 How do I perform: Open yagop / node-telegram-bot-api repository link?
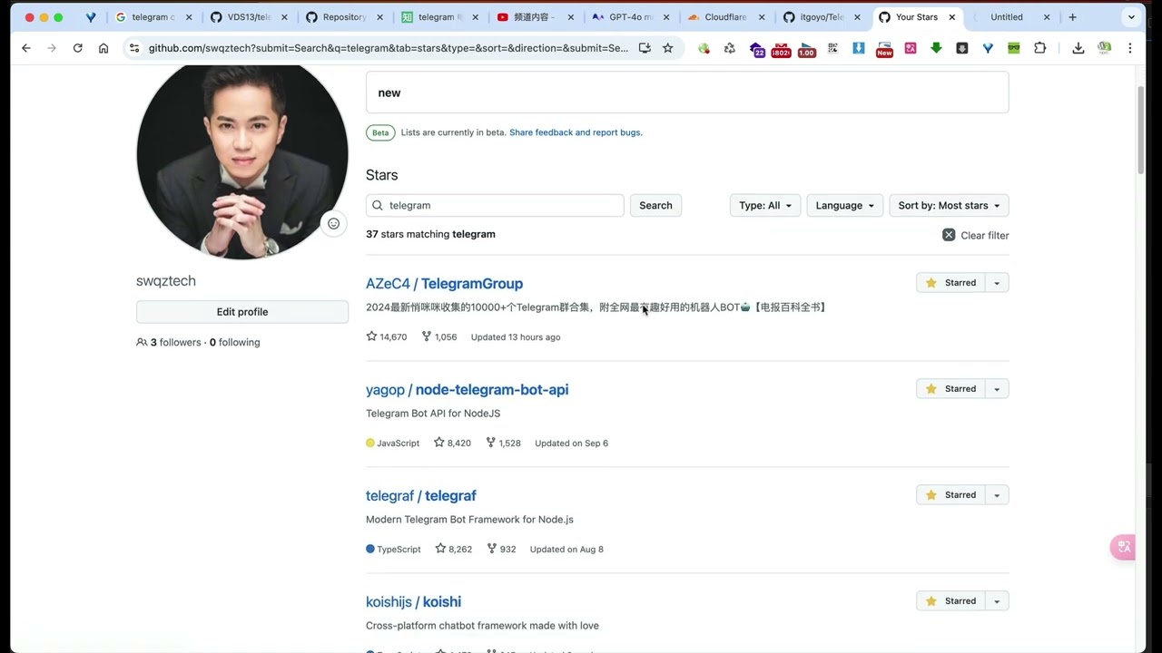467,390
